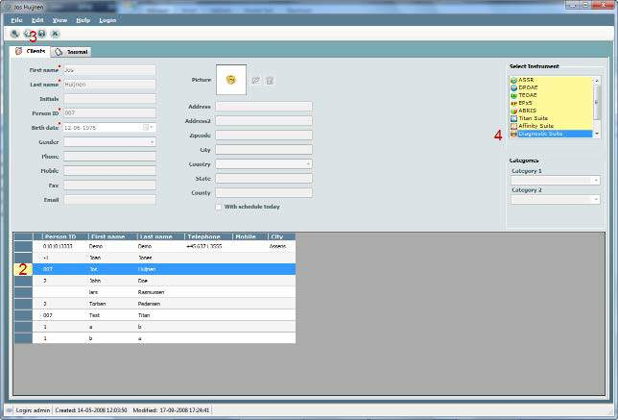Screen dimensions: 618x420
Task: Click into the County field
Action: (x=264, y=193)
